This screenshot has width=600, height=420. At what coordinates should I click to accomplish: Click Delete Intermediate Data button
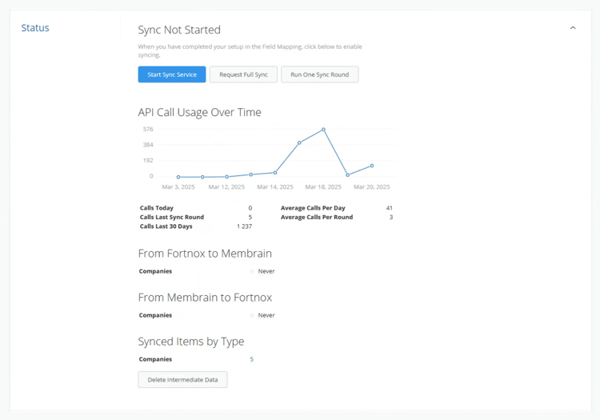[x=182, y=379]
